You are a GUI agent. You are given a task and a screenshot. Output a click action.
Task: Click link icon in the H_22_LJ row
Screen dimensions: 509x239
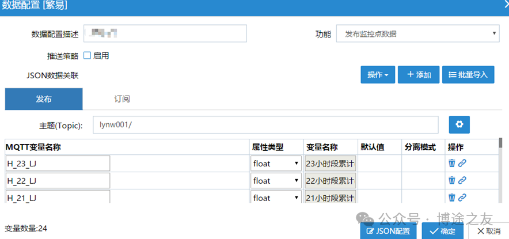(x=462, y=180)
